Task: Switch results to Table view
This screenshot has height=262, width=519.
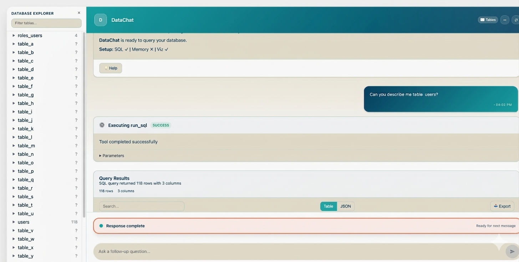Action: (x=329, y=206)
